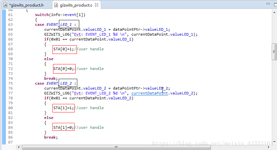277x150 pixels.
Task: Click the vertical scrollbar up arrow
Action: coord(274,12)
